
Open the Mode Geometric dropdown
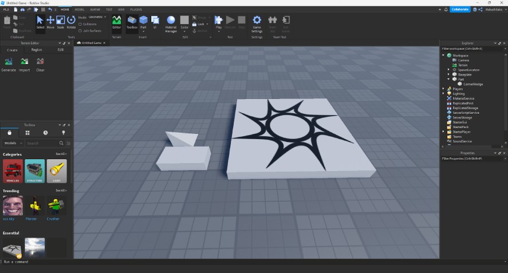point(97,17)
